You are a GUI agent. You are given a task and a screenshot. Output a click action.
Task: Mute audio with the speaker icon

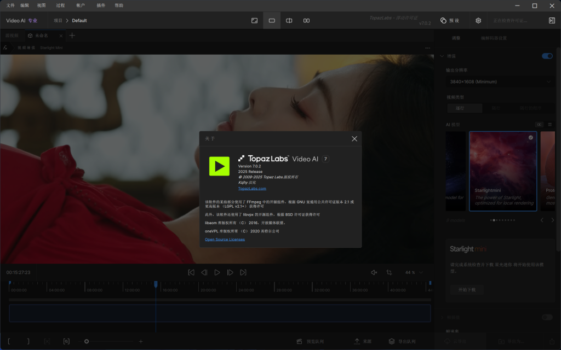click(374, 272)
